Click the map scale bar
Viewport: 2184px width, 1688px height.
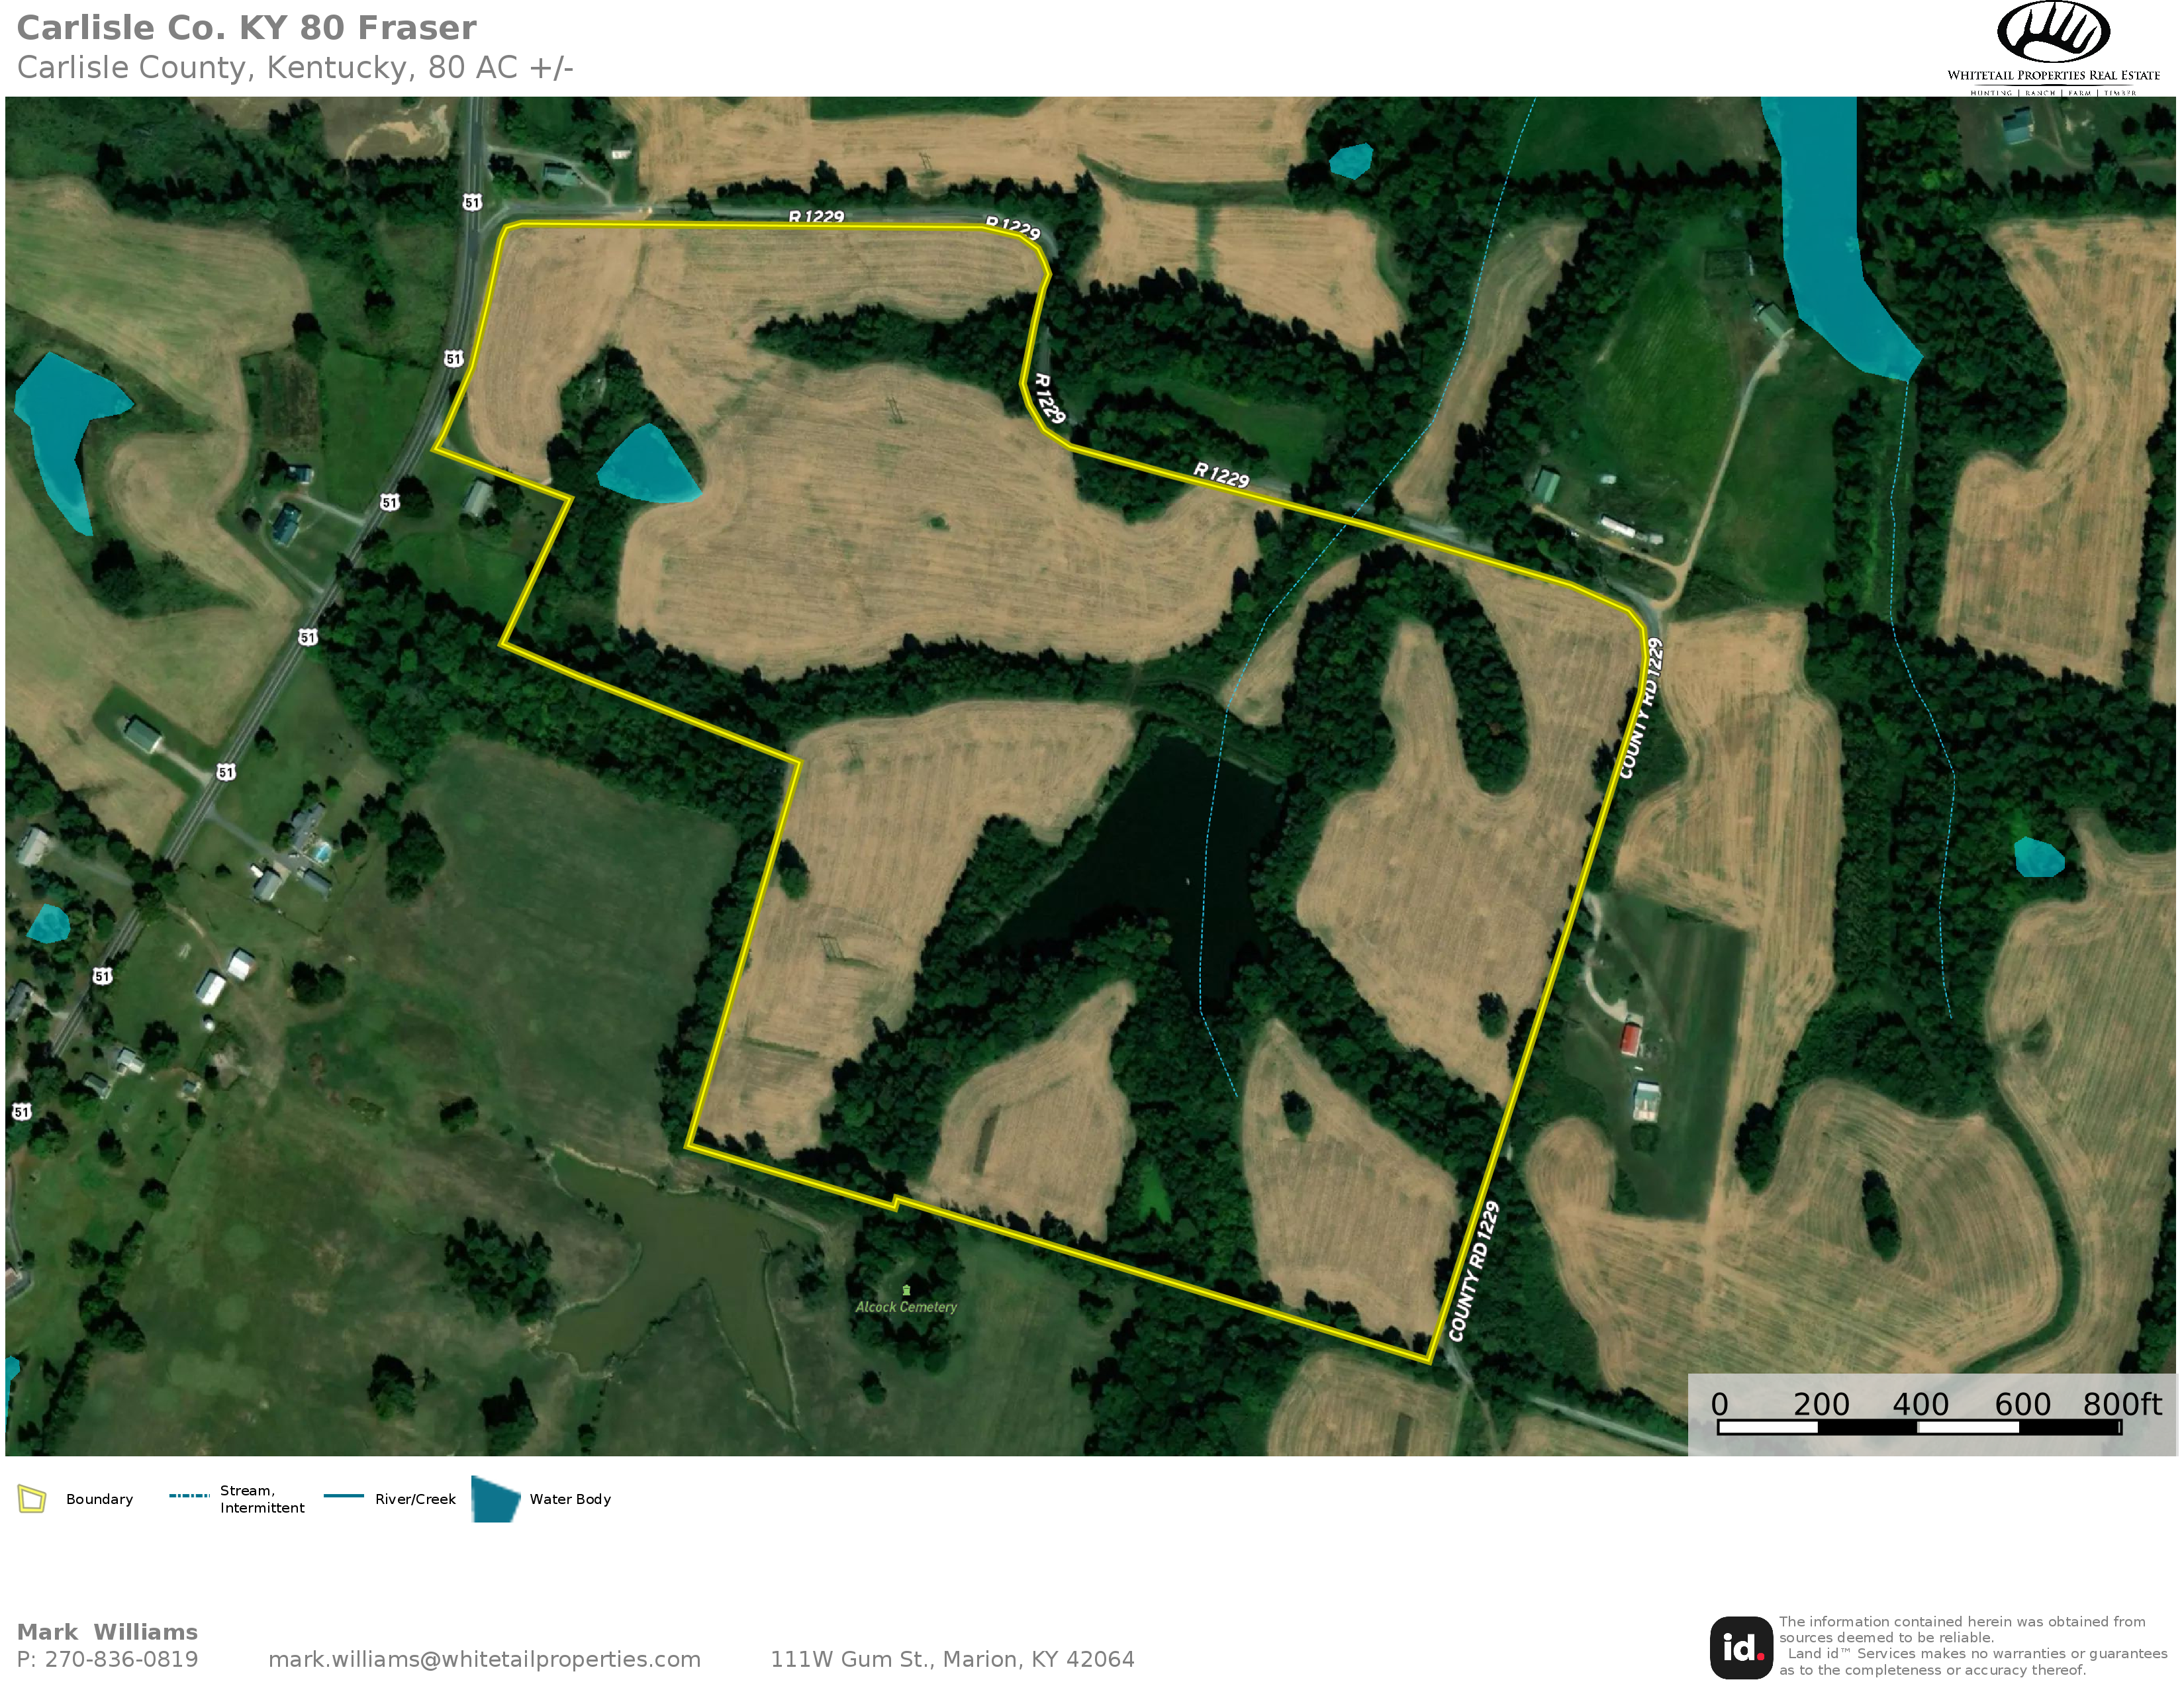(x=1919, y=1427)
